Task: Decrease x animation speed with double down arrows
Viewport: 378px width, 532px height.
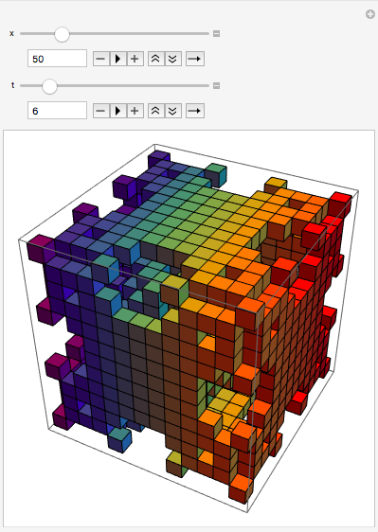Action: pos(172,59)
